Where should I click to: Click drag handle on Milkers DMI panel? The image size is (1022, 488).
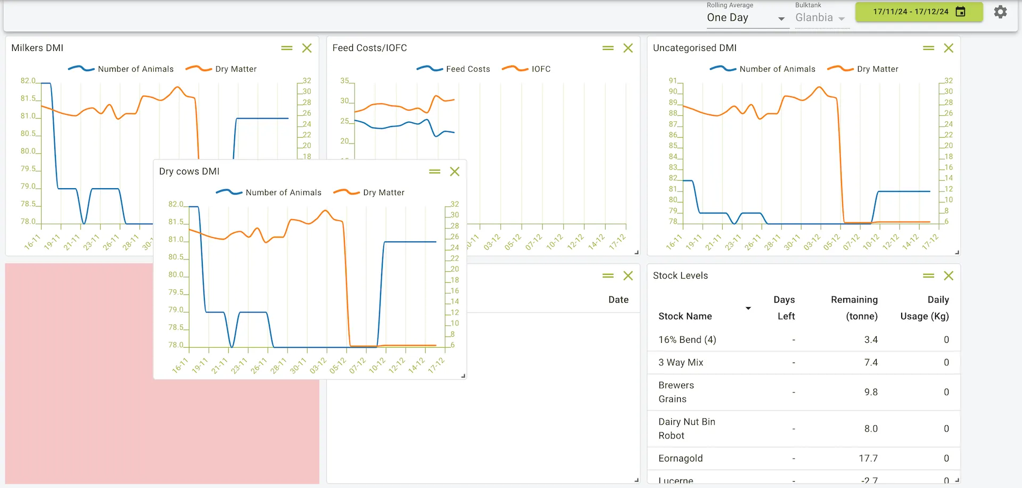[287, 48]
